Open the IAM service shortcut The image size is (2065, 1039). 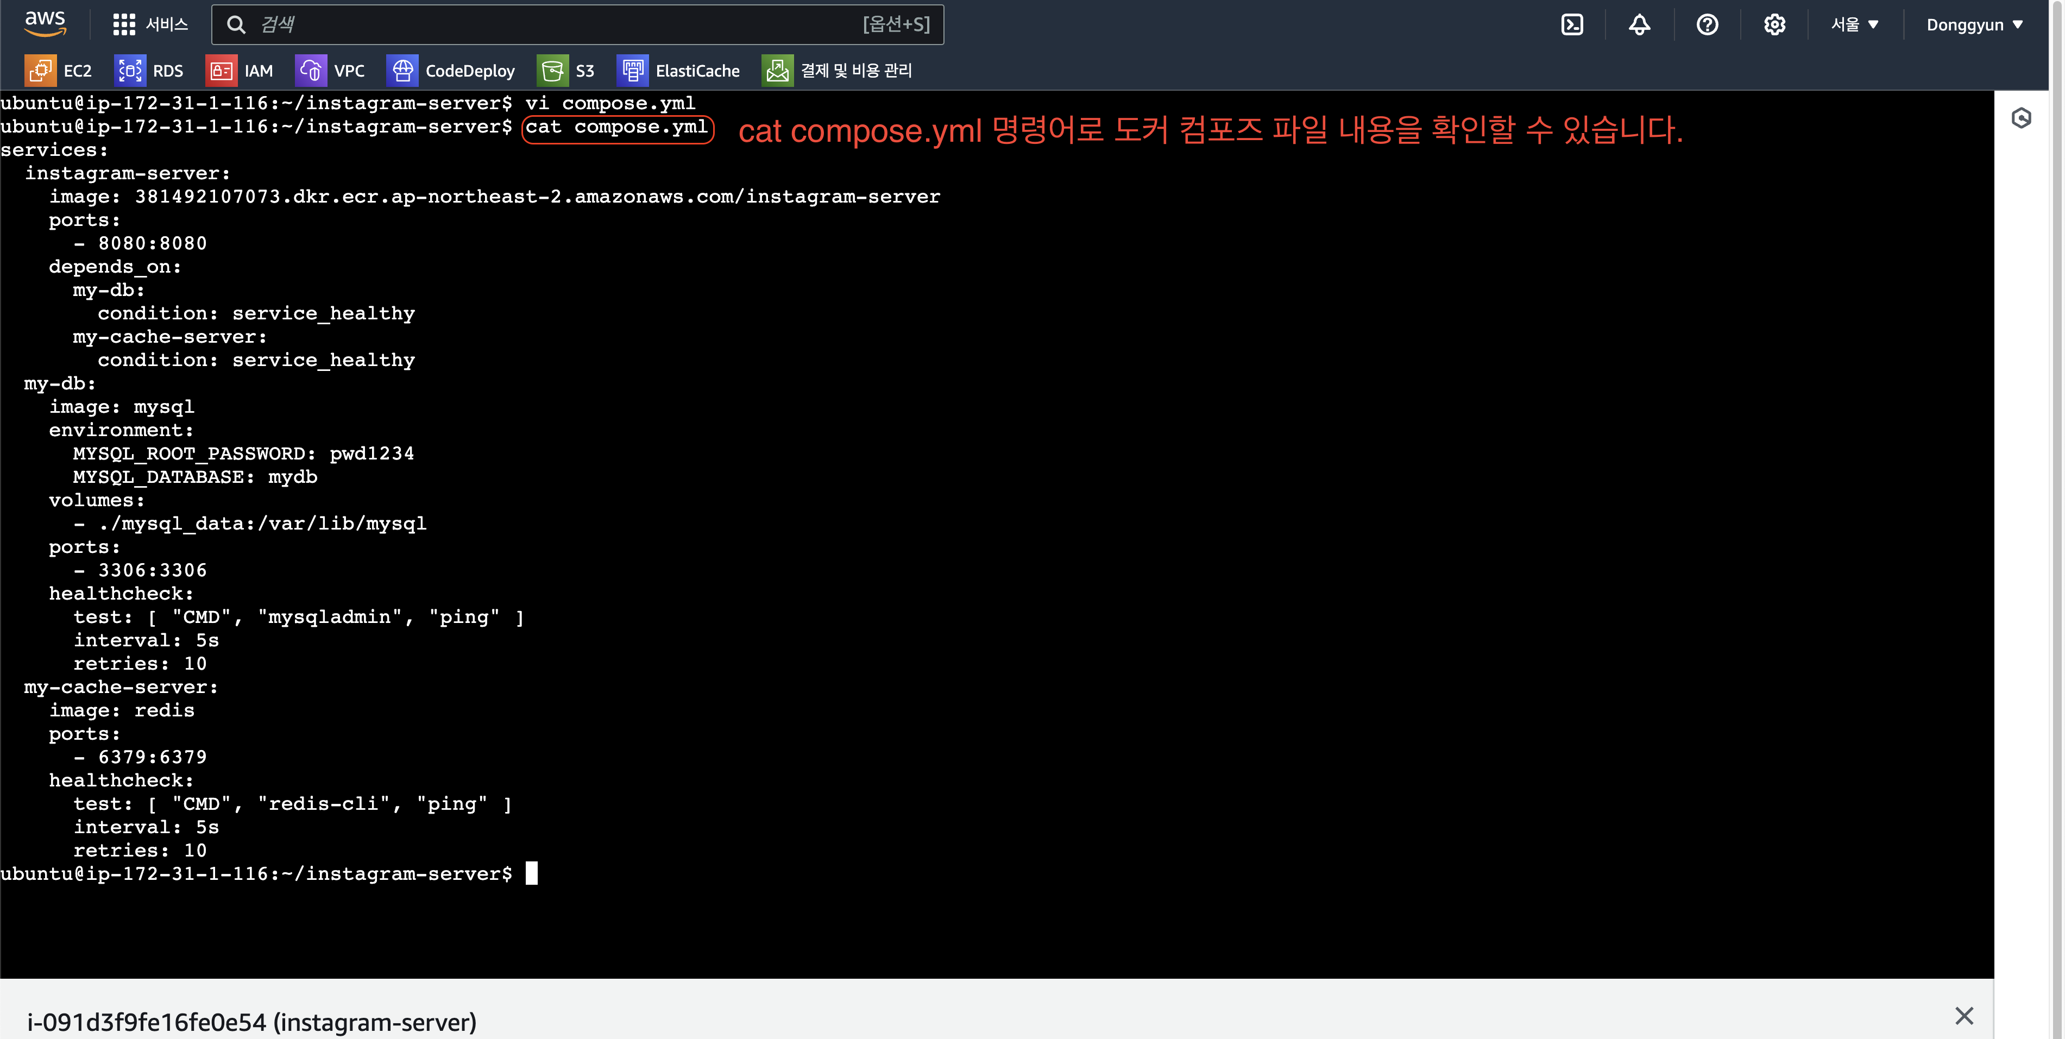[240, 71]
